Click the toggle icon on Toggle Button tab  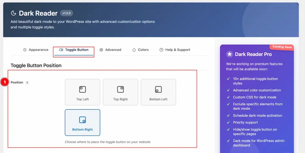point(61,50)
